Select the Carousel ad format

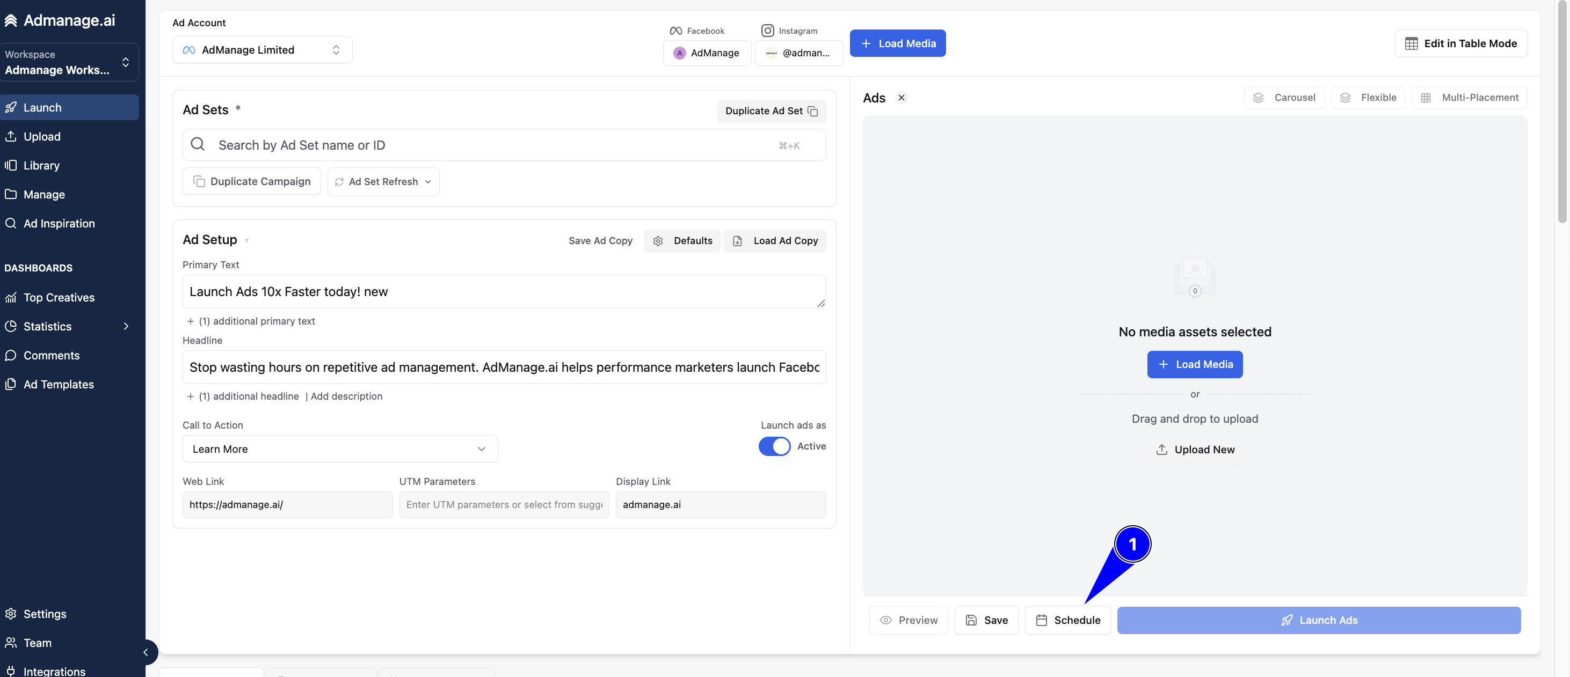[1284, 98]
